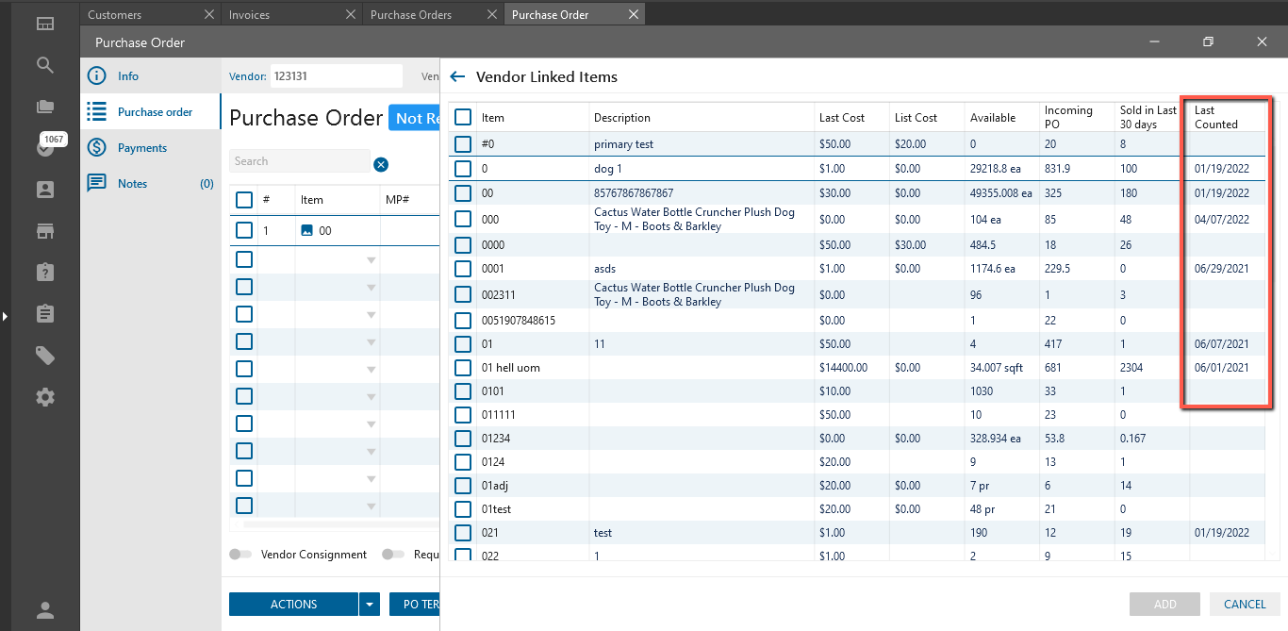Viewport: 1288px width, 631px height.
Task: Sort by the Description column header
Action: coord(622,118)
